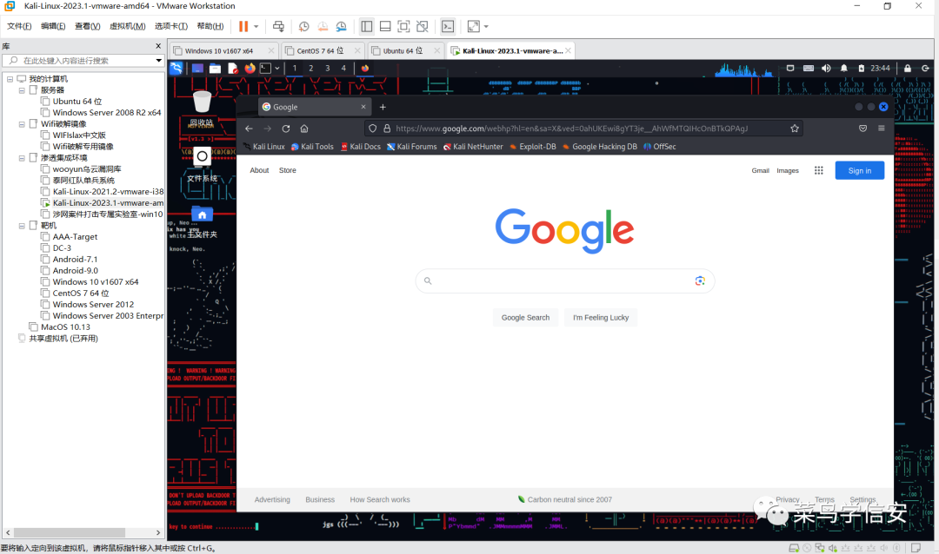Select Kali-Linux-2021.2-vmware-i38 in library

coord(108,191)
